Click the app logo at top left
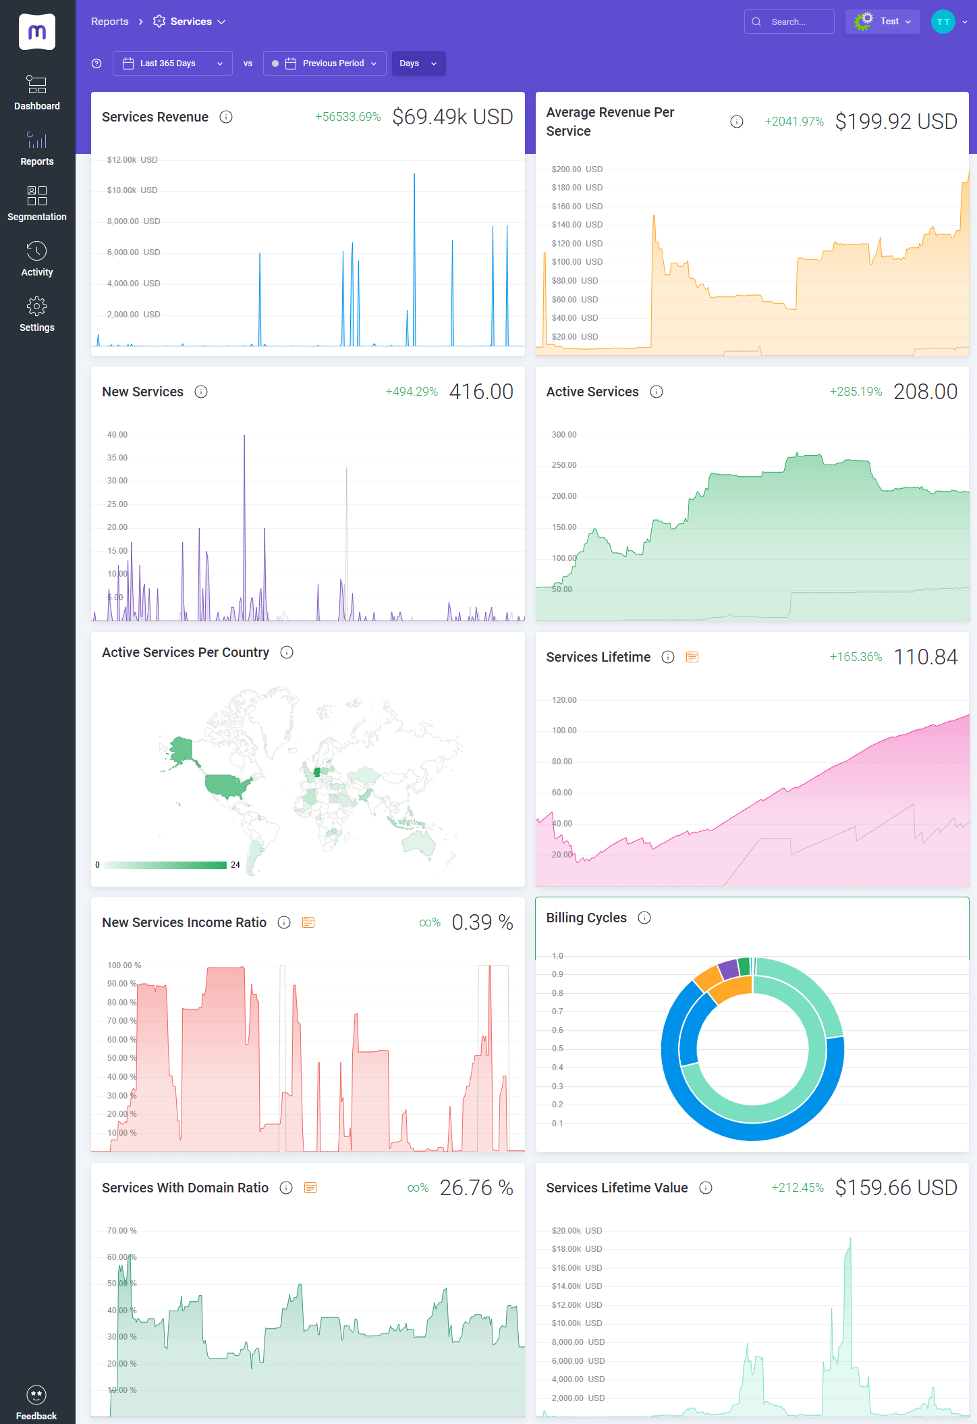 37,32
